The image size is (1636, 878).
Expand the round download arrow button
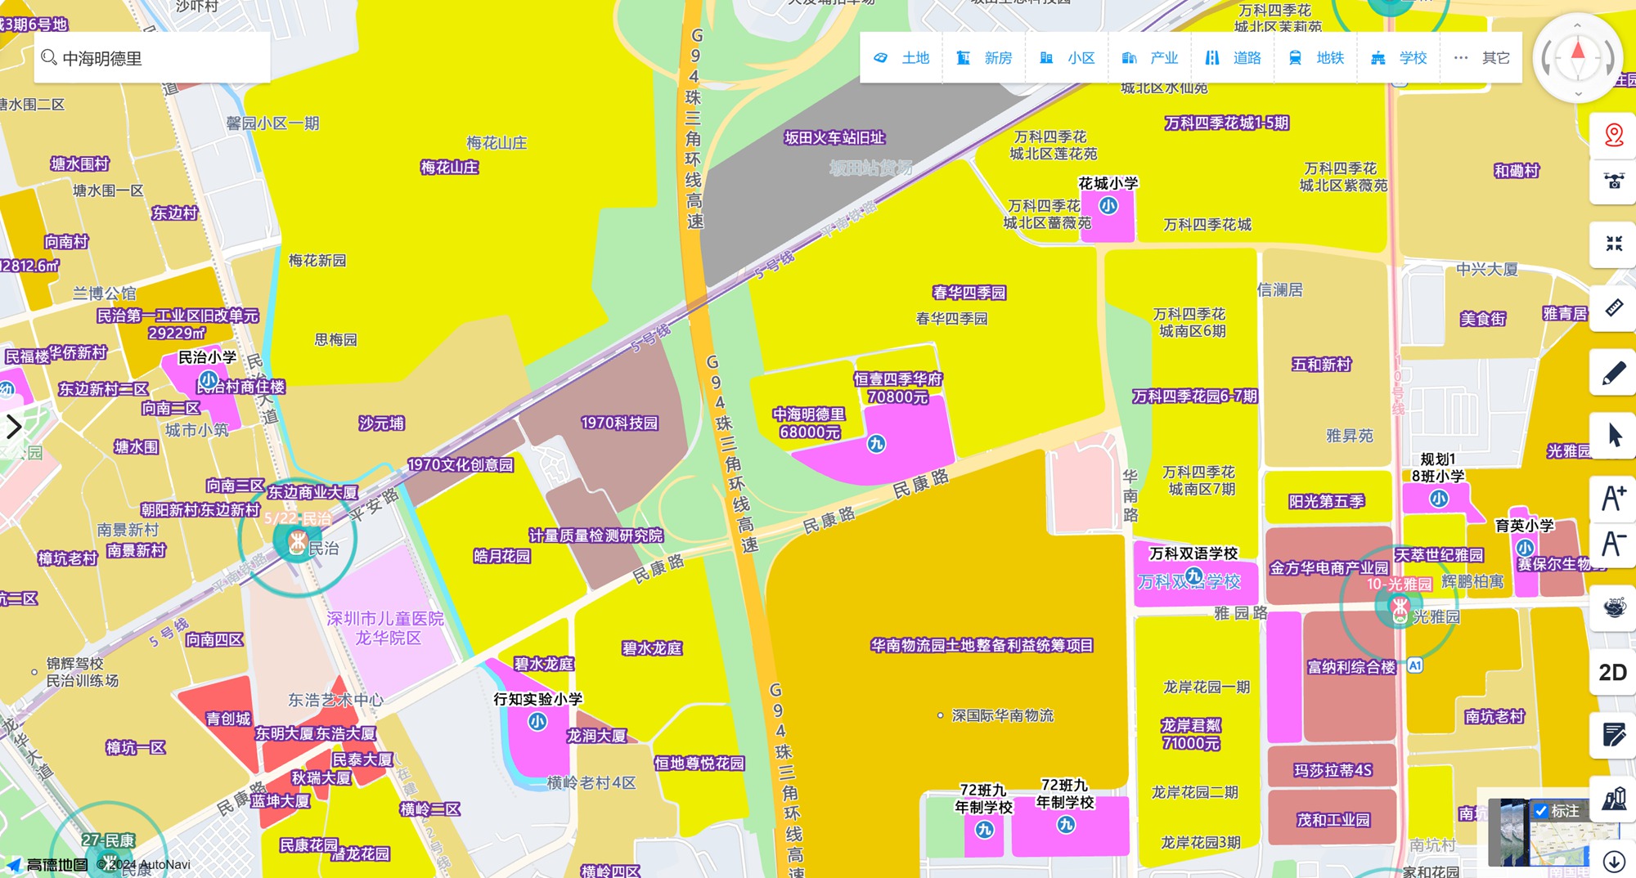[1613, 861]
